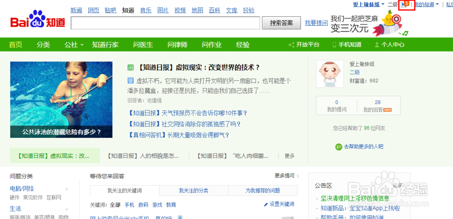Open the 分类 nav item

[43, 45]
